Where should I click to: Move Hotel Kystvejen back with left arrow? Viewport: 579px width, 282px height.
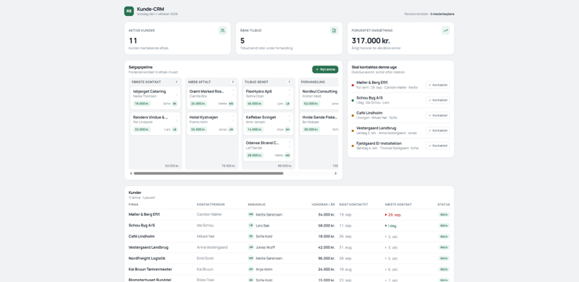click(x=233, y=115)
